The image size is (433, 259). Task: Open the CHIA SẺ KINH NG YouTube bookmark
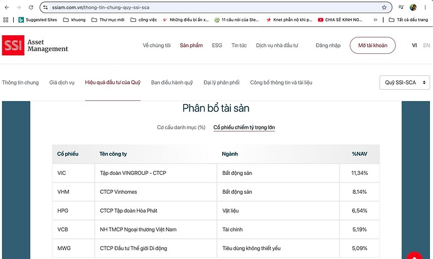(340, 20)
